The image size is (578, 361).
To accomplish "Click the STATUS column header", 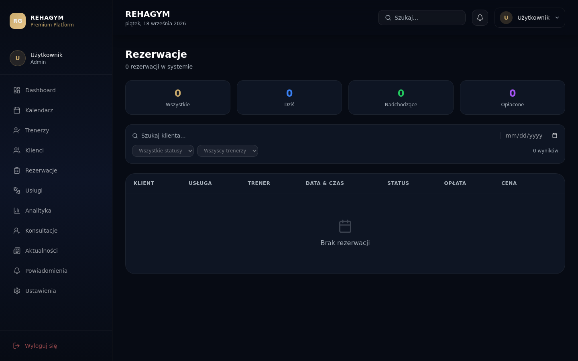I will pyautogui.click(x=398, y=183).
